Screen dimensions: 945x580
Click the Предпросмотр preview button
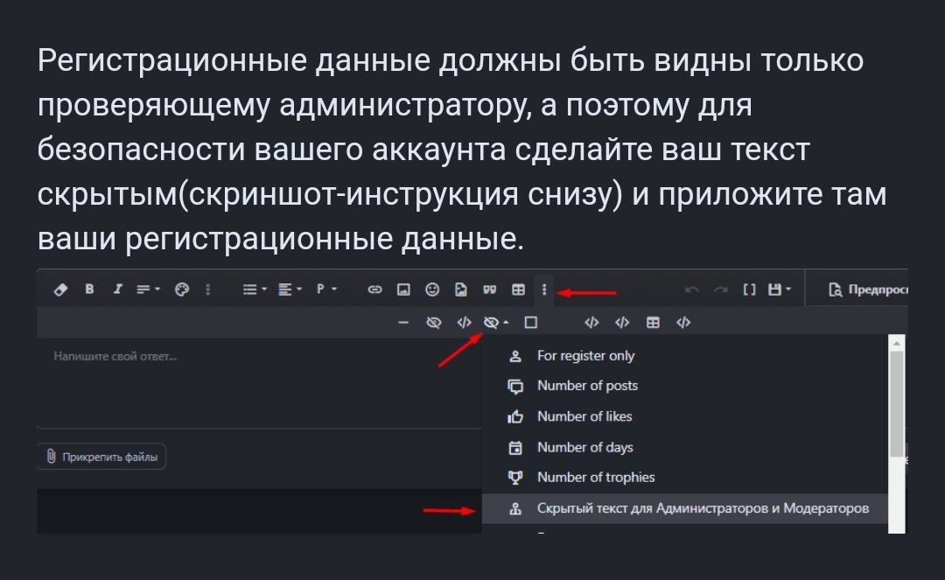[x=864, y=290]
